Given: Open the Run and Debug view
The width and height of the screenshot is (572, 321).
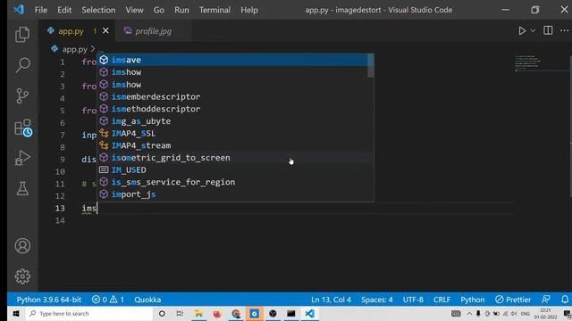Looking at the screenshot, I should click(22, 158).
